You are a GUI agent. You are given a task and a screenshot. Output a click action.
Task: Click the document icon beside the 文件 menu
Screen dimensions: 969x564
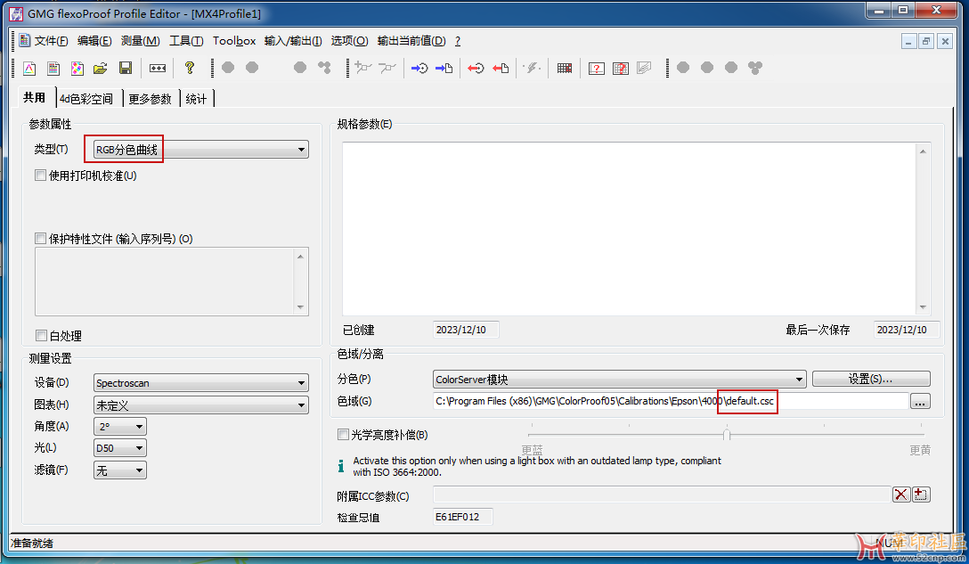(25, 41)
